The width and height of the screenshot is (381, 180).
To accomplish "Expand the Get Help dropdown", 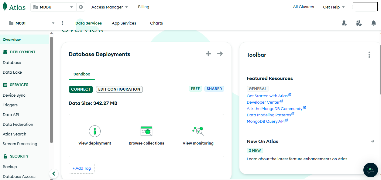I will click(334, 7).
